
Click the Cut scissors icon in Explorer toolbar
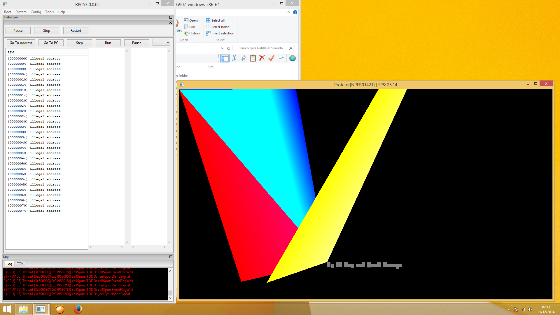234,58
